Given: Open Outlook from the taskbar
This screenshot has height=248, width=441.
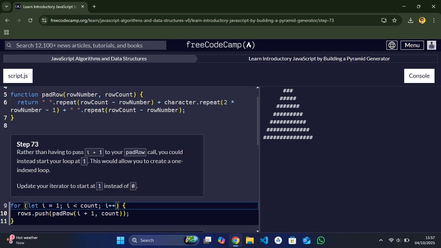Looking at the screenshot, I should 306,240.
